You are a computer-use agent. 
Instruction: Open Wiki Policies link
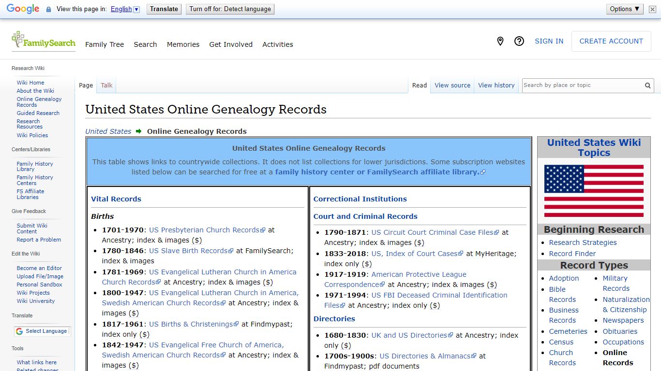point(32,135)
